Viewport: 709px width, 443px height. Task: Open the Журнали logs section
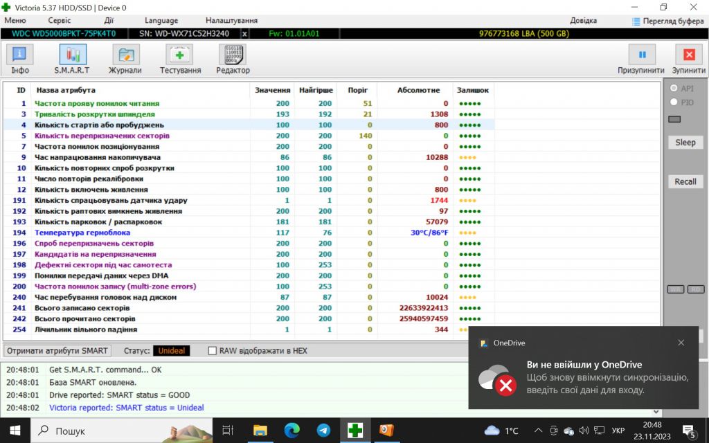click(125, 60)
